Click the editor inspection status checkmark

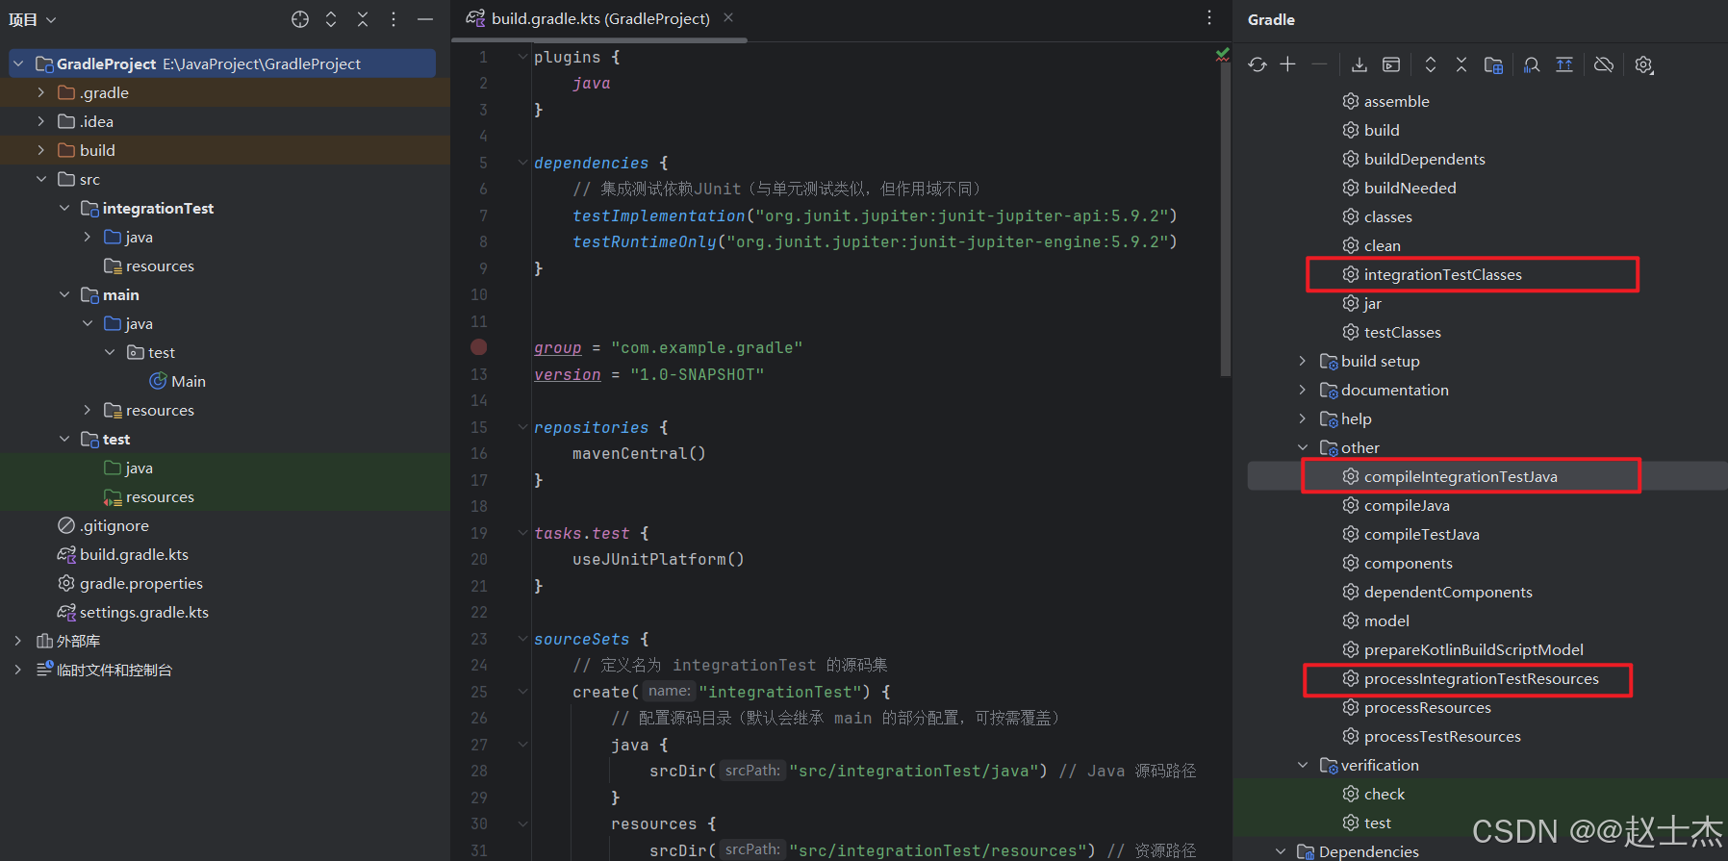(x=1222, y=55)
